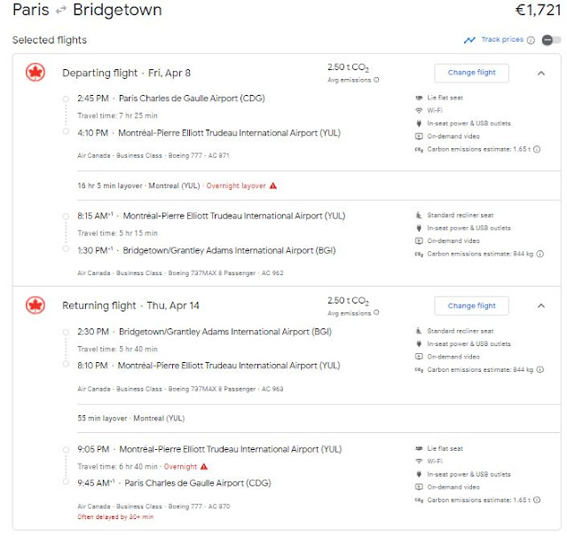
Task: Click the Track prices trend line icon
Action: (x=469, y=40)
